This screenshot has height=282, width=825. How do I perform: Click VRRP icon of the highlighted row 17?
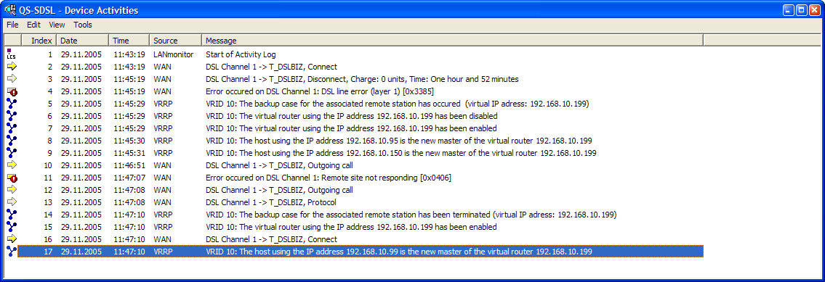[x=12, y=252]
